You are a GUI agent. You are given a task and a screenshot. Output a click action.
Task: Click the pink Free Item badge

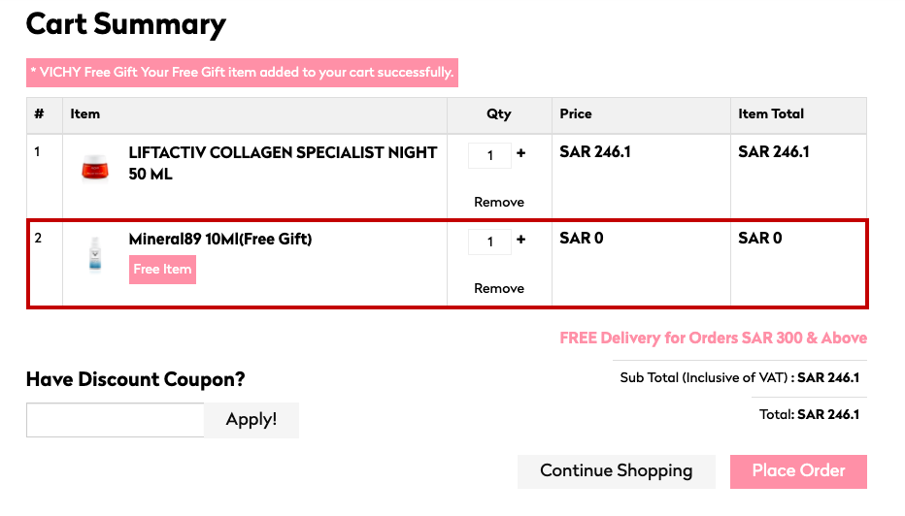[x=162, y=270]
